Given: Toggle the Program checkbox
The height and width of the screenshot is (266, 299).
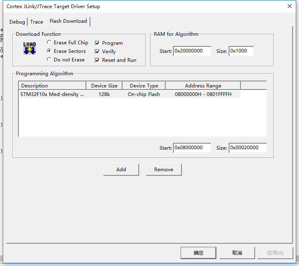Looking at the screenshot, I should click(98, 43).
